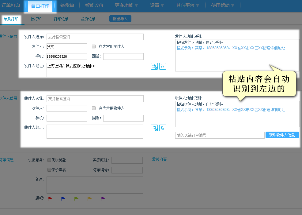Select the yellow flag marker
The height and width of the screenshot is (215, 302).
89,199
